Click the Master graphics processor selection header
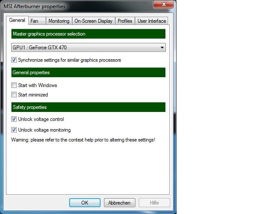Viewport: 275px width, 214px height. click(x=89, y=34)
